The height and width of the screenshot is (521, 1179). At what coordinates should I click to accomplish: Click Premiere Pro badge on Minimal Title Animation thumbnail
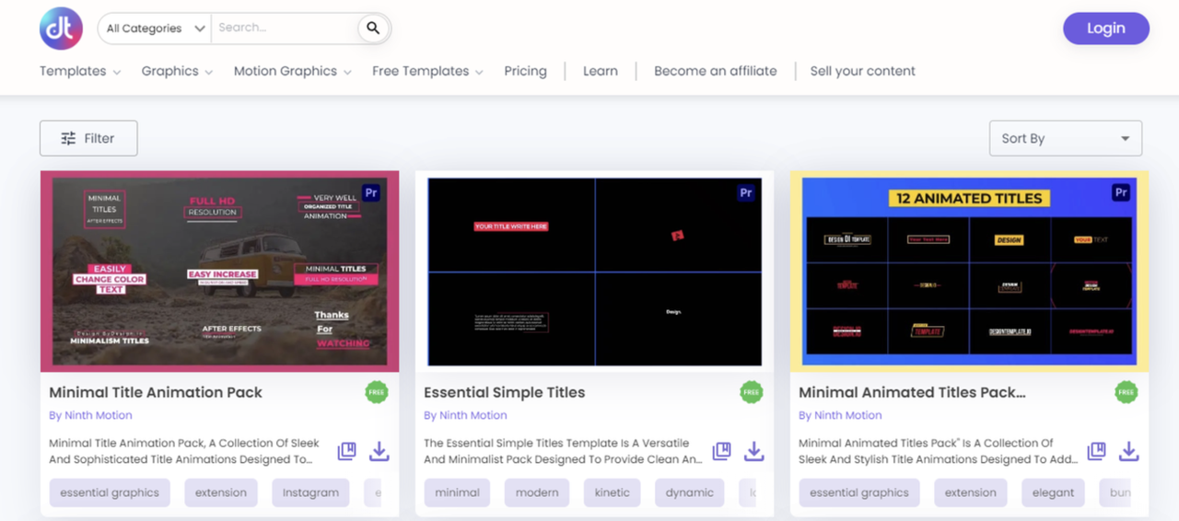coord(371,193)
